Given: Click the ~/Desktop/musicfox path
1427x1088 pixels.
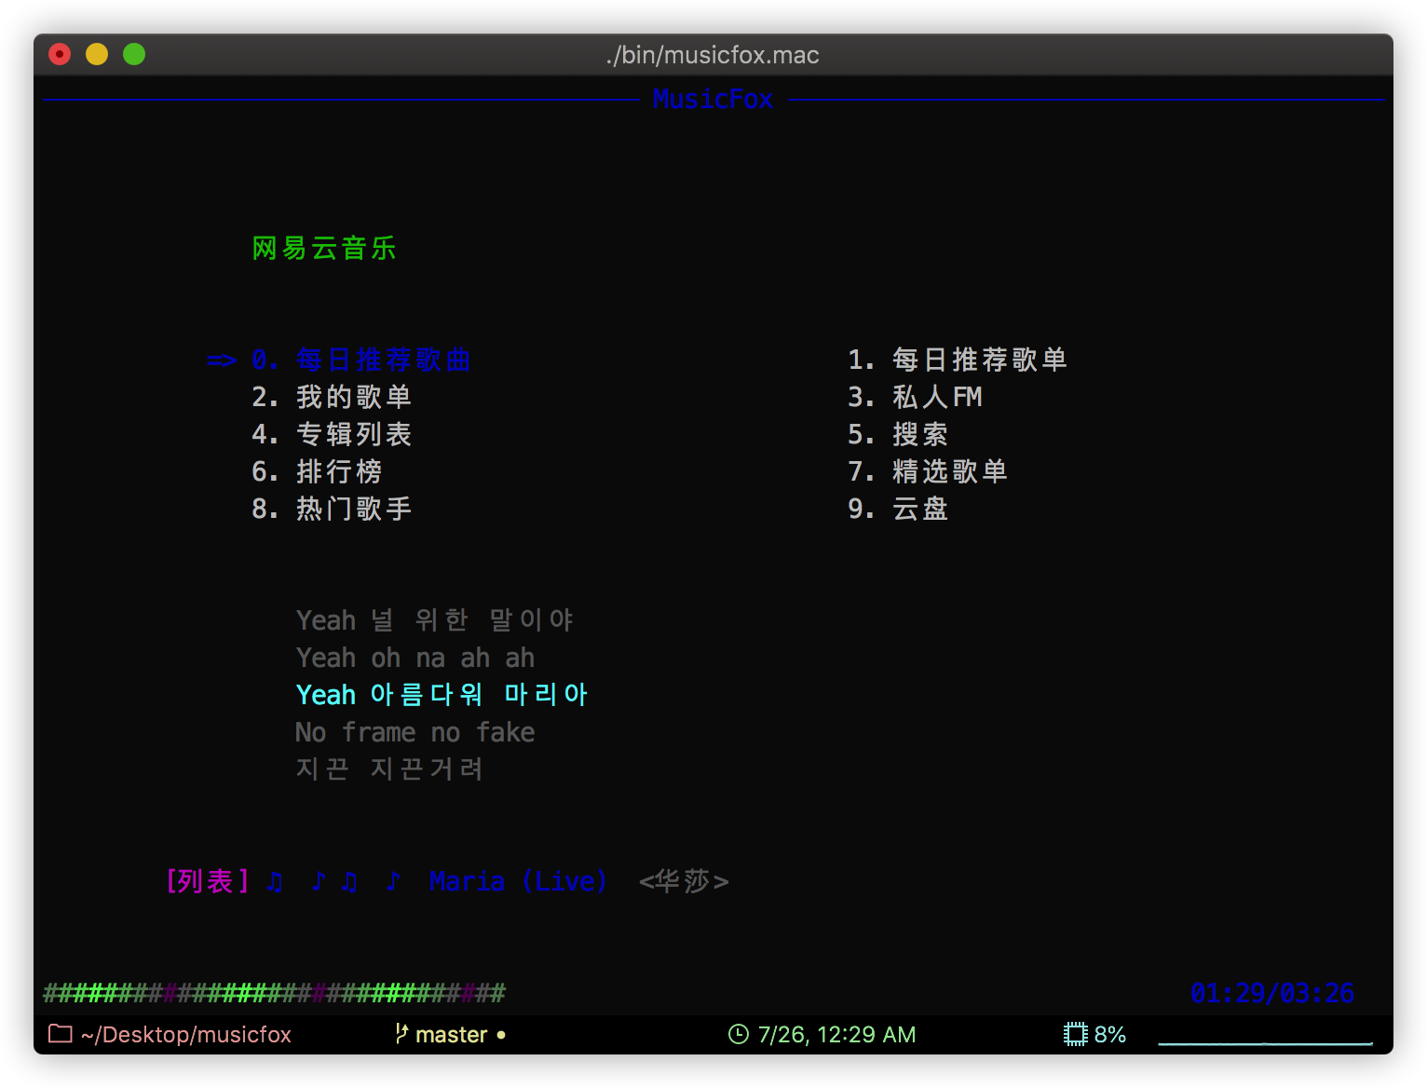Looking at the screenshot, I should tap(186, 1035).
